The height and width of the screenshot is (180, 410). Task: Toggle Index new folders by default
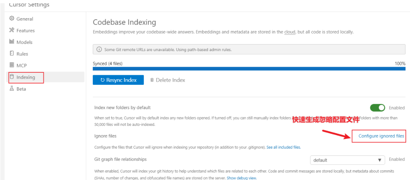[x=377, y=108]
